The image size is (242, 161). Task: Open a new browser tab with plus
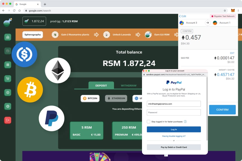click(45, 4)
